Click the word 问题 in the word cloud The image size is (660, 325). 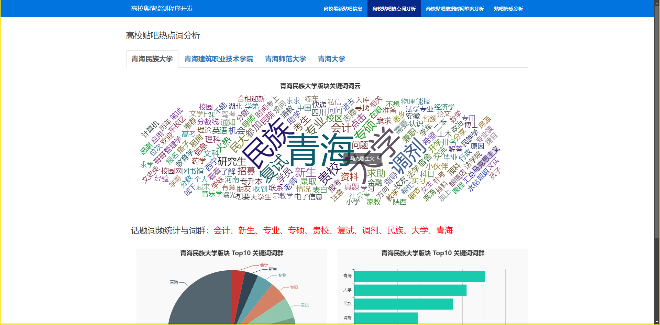pos(360,145)
